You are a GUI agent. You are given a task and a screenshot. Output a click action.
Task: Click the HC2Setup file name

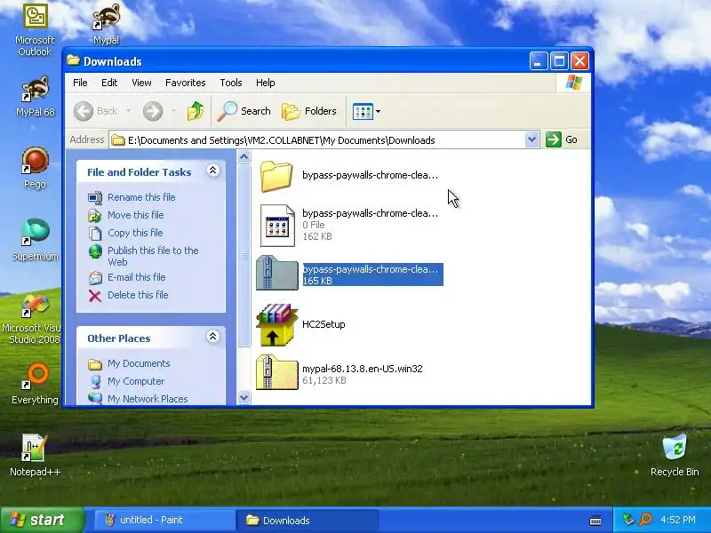324,324
